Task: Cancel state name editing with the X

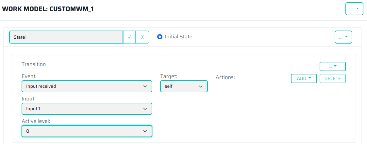Action: pyautogui.click(x=142, y=37)
